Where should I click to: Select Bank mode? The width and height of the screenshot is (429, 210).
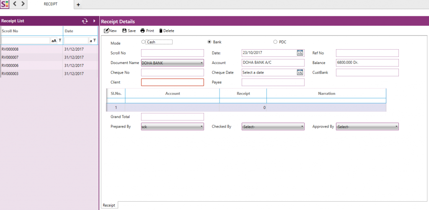pos(209,42)
